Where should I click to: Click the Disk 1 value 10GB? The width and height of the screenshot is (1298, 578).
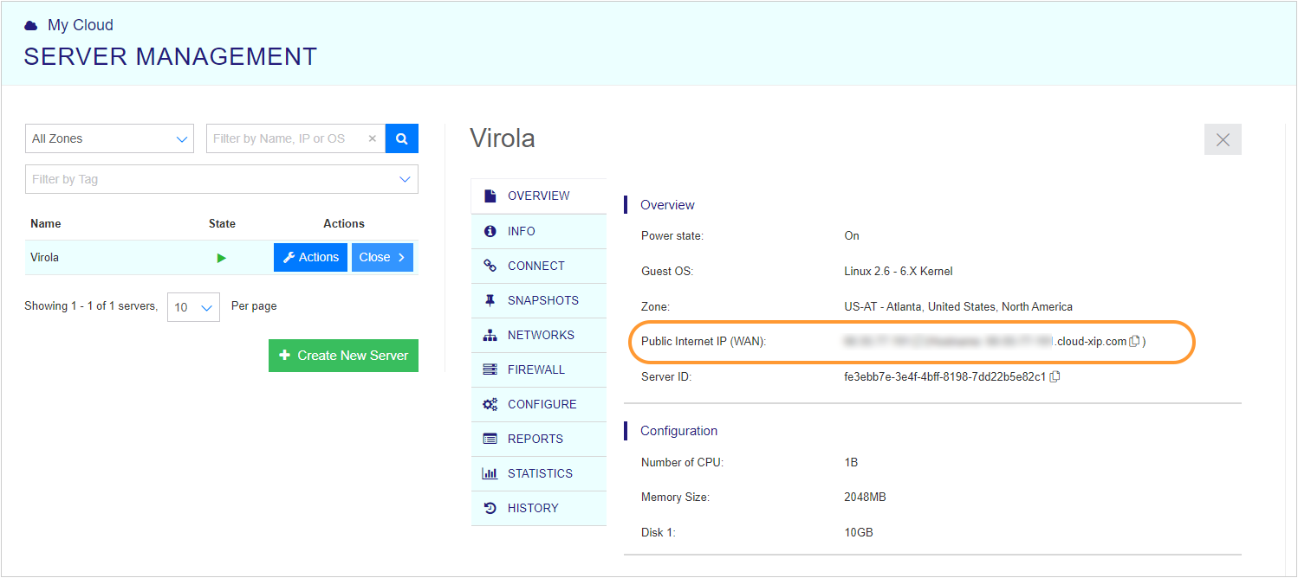pos(859,532)
